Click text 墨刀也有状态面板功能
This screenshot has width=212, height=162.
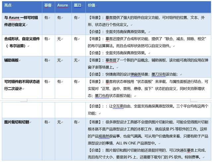click(113, 96)
